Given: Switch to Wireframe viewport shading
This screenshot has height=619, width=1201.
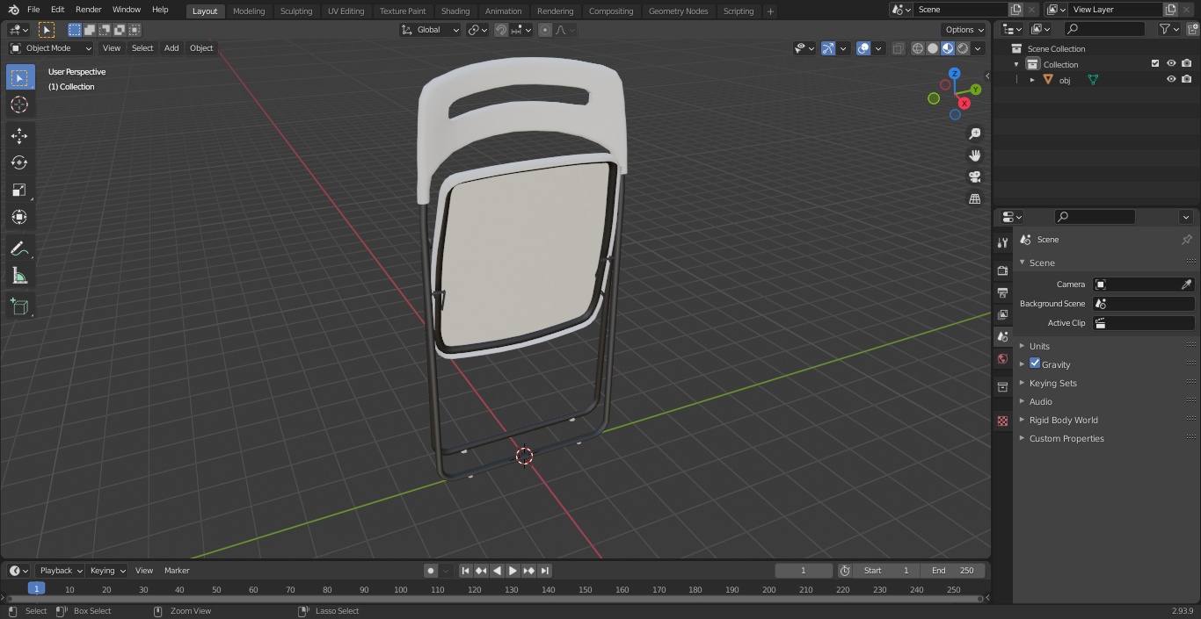Looking at the screenshot, I should (918, 48).
